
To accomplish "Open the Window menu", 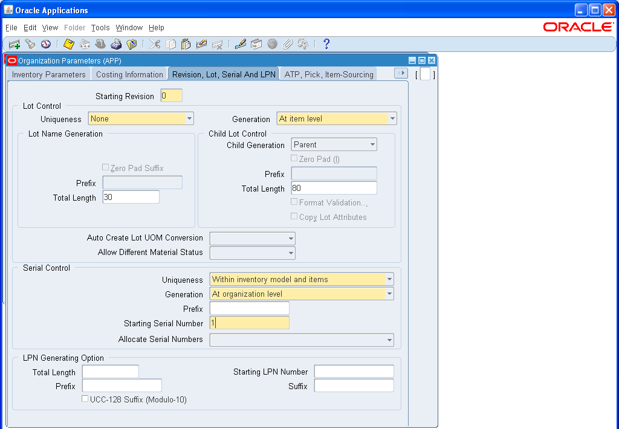I will click(x=129, y=28).
